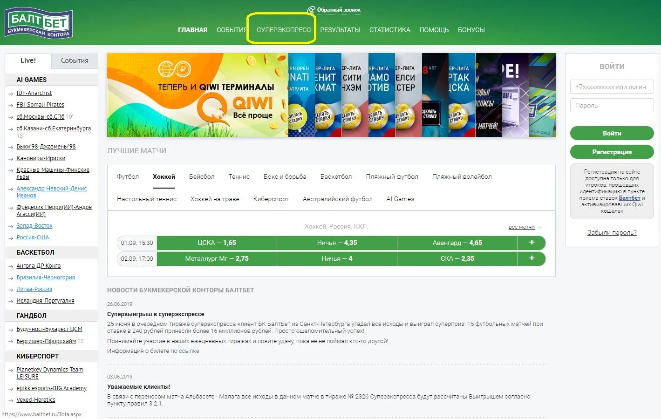Image resolution: width=661 pixels, height=419 pixels.
Task: Open the СТАТИСТИКА menu item
Action: click(x=390, y=30)
